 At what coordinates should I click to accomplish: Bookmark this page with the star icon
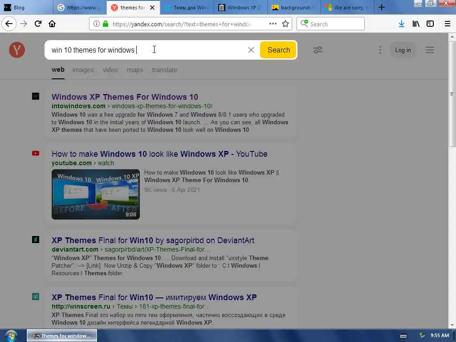(x=285, y=24)
